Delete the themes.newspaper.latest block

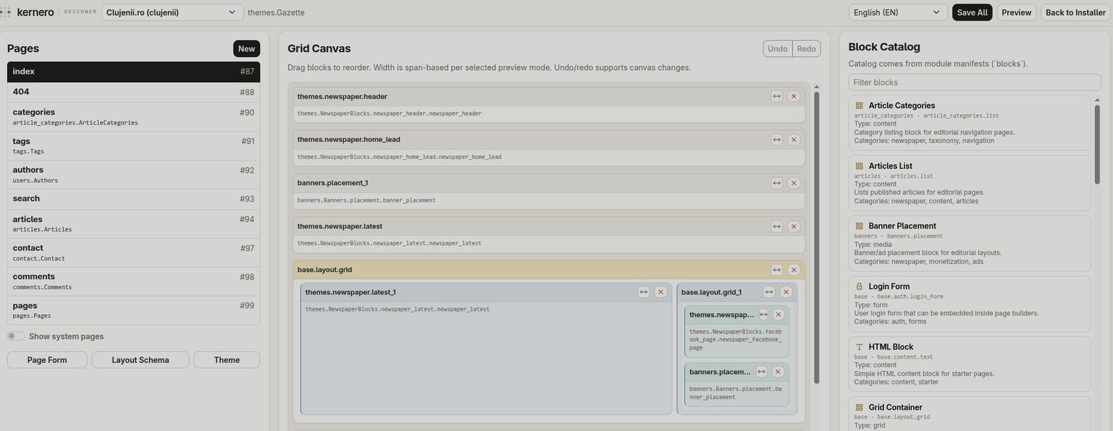click(x=793, y=227)
